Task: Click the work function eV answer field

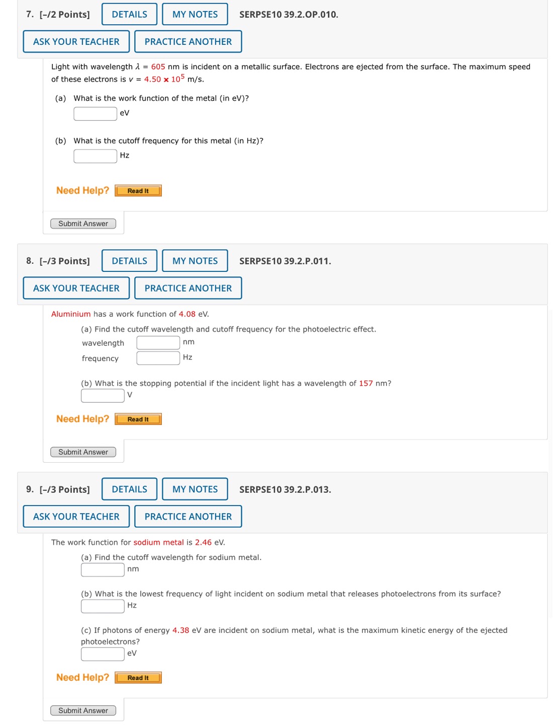Action: [95, 114]
